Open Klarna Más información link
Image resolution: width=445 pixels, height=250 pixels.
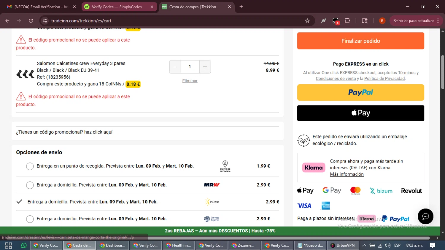coord(347,174)
